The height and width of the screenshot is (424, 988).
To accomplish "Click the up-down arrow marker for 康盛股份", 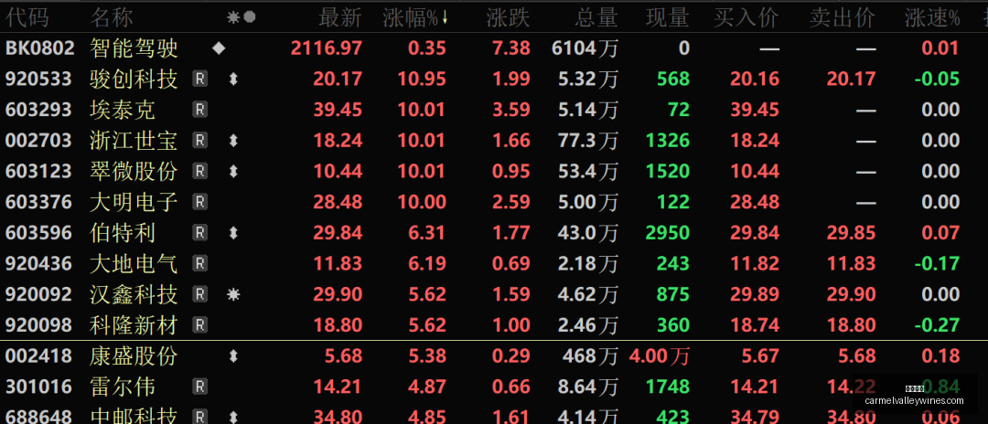I will click(x=233, y=356).
